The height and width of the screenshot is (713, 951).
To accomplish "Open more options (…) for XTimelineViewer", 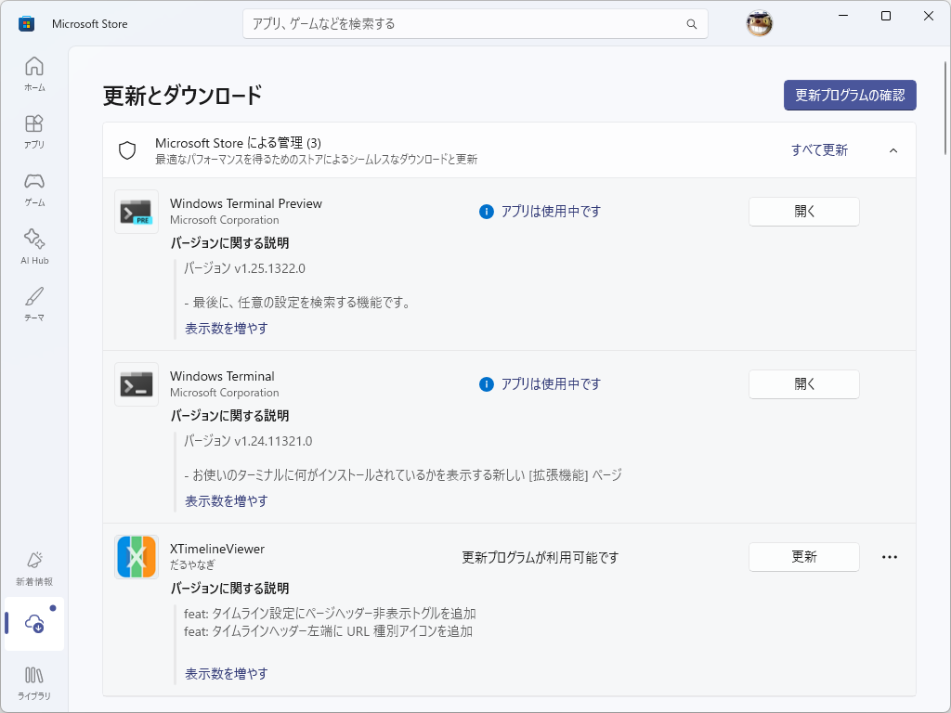I will click(889, 557).
